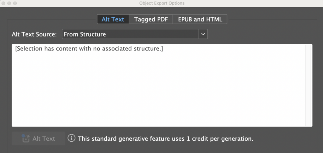
Task: Click the text area vertical scrollbar
Action: (x=308, y=85)
